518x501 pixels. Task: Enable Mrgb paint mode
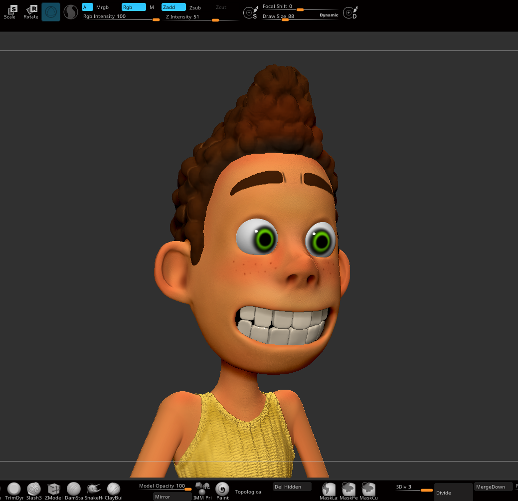(x=102, y=7)
